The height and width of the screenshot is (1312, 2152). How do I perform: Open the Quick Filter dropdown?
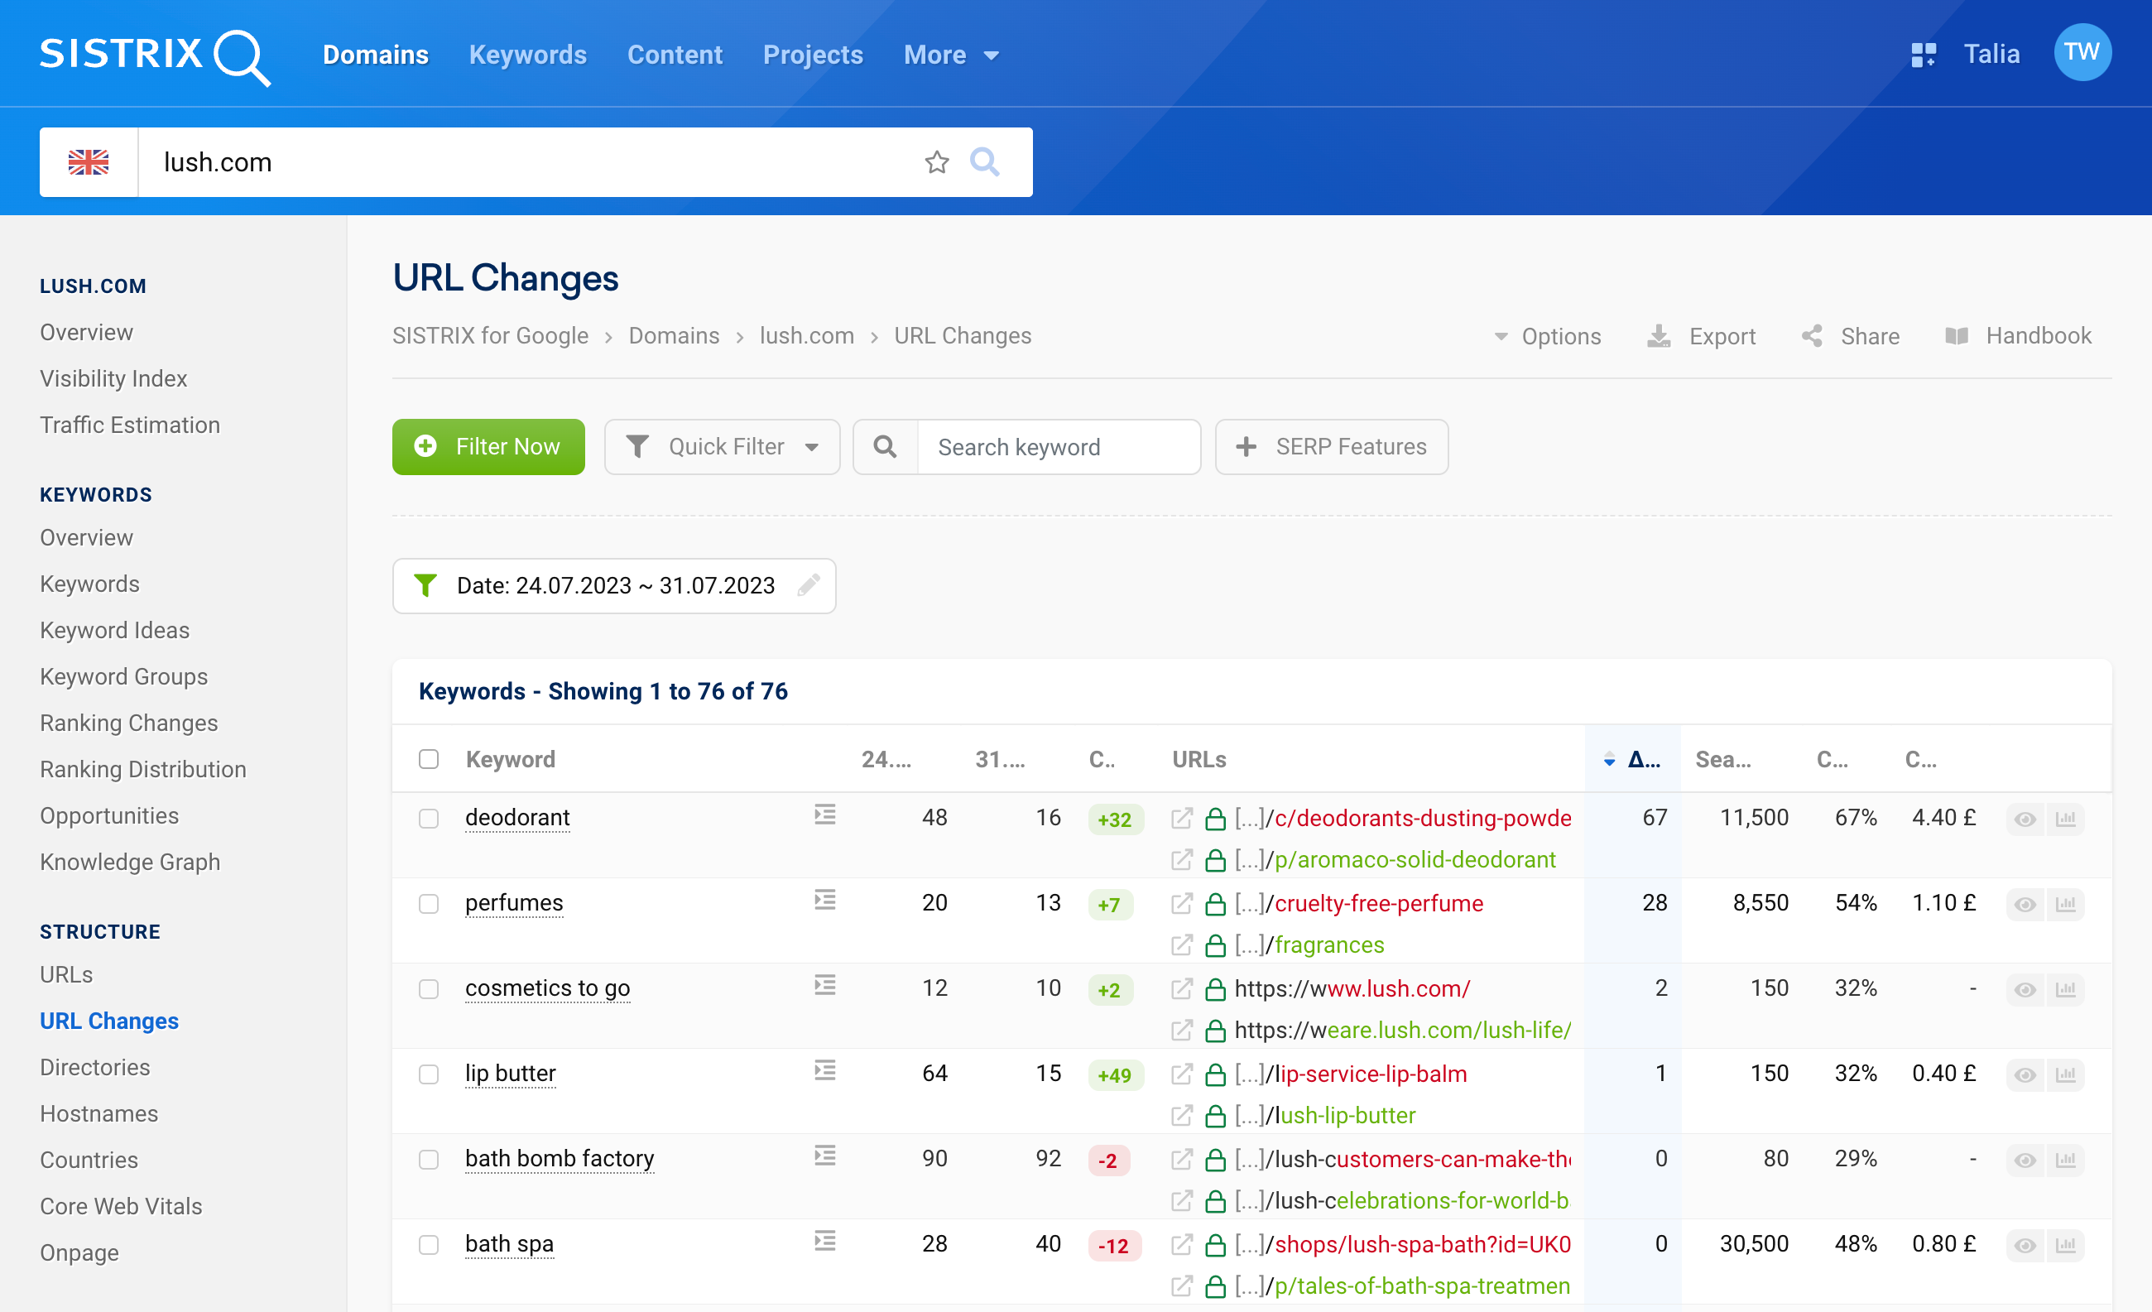click(x=723, y=448)
